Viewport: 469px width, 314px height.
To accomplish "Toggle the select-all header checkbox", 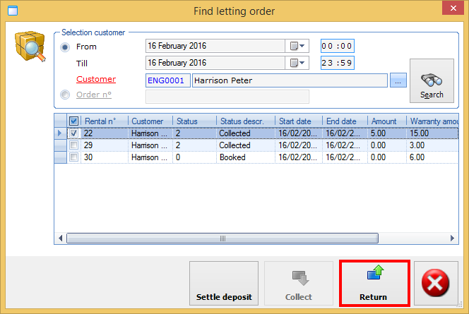I will click(x=74, y=121).
